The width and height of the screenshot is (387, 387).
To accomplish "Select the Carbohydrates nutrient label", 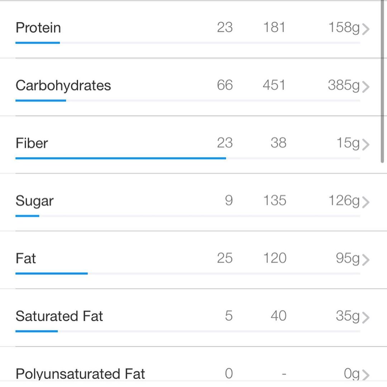I will [63, 86].
